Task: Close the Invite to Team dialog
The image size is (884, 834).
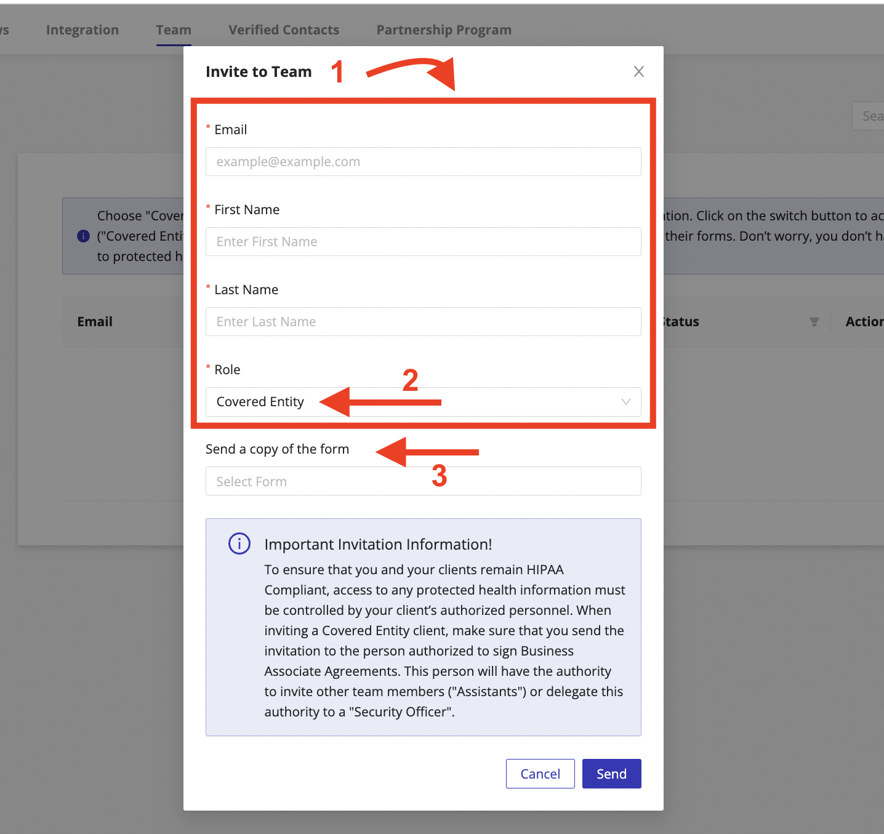Action: coord(638,71)
